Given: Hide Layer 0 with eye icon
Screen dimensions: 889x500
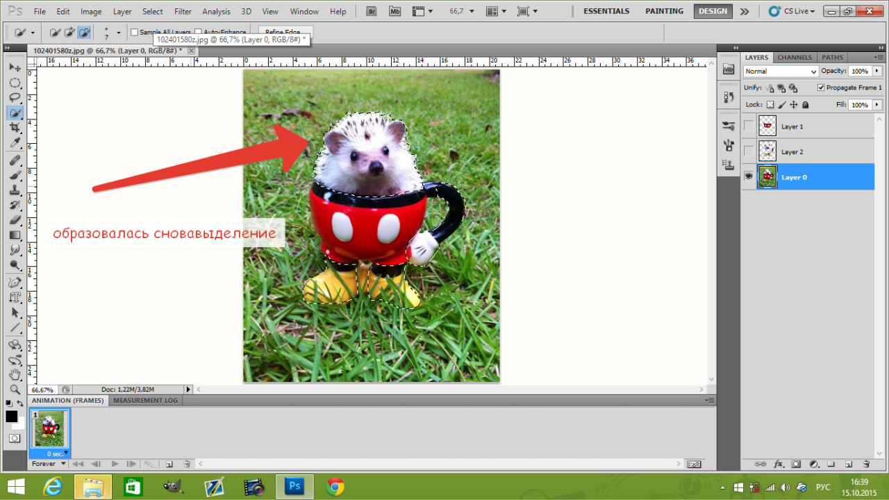Looking at the screenshot, I should [749, 177].
